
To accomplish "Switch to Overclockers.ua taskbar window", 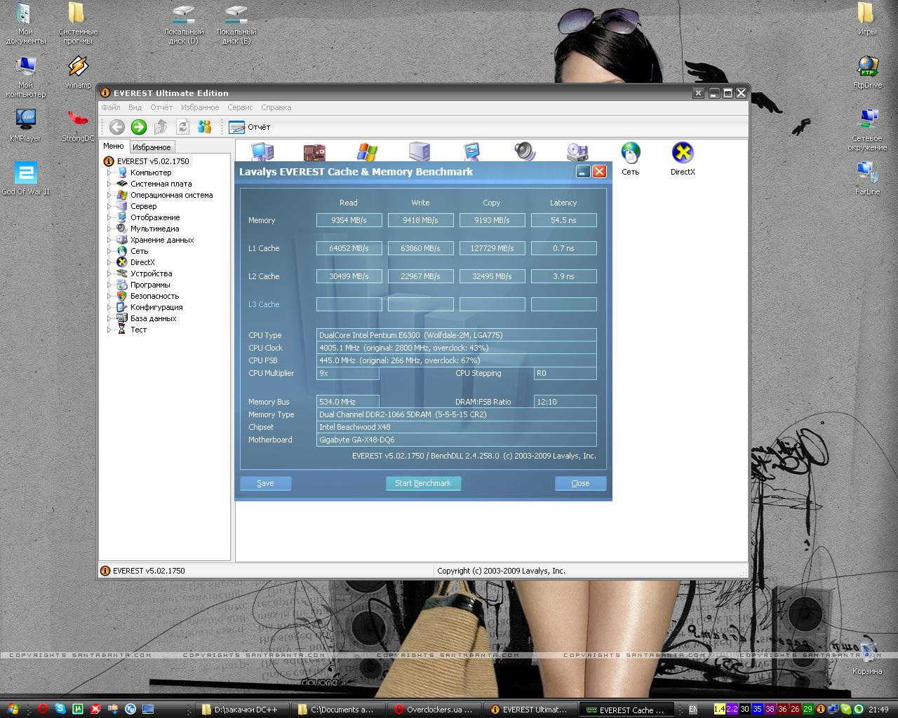I will (436, 710).
